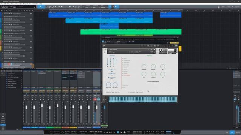Toggle compressor checkbox in Kontakt effects list
The image size is (241, 135).
coord(123,60)
